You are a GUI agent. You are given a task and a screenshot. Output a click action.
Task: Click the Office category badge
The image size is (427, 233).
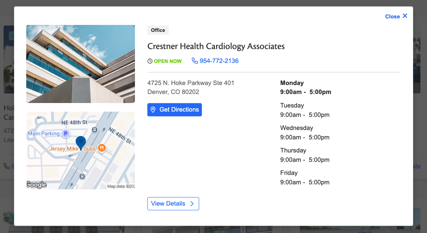point(158,30)
